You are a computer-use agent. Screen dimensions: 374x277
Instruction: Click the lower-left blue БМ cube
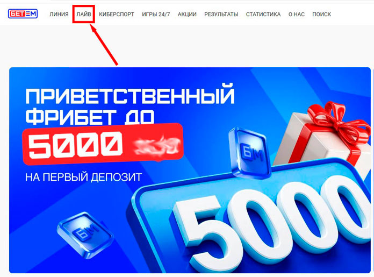(x=85, y=235)
